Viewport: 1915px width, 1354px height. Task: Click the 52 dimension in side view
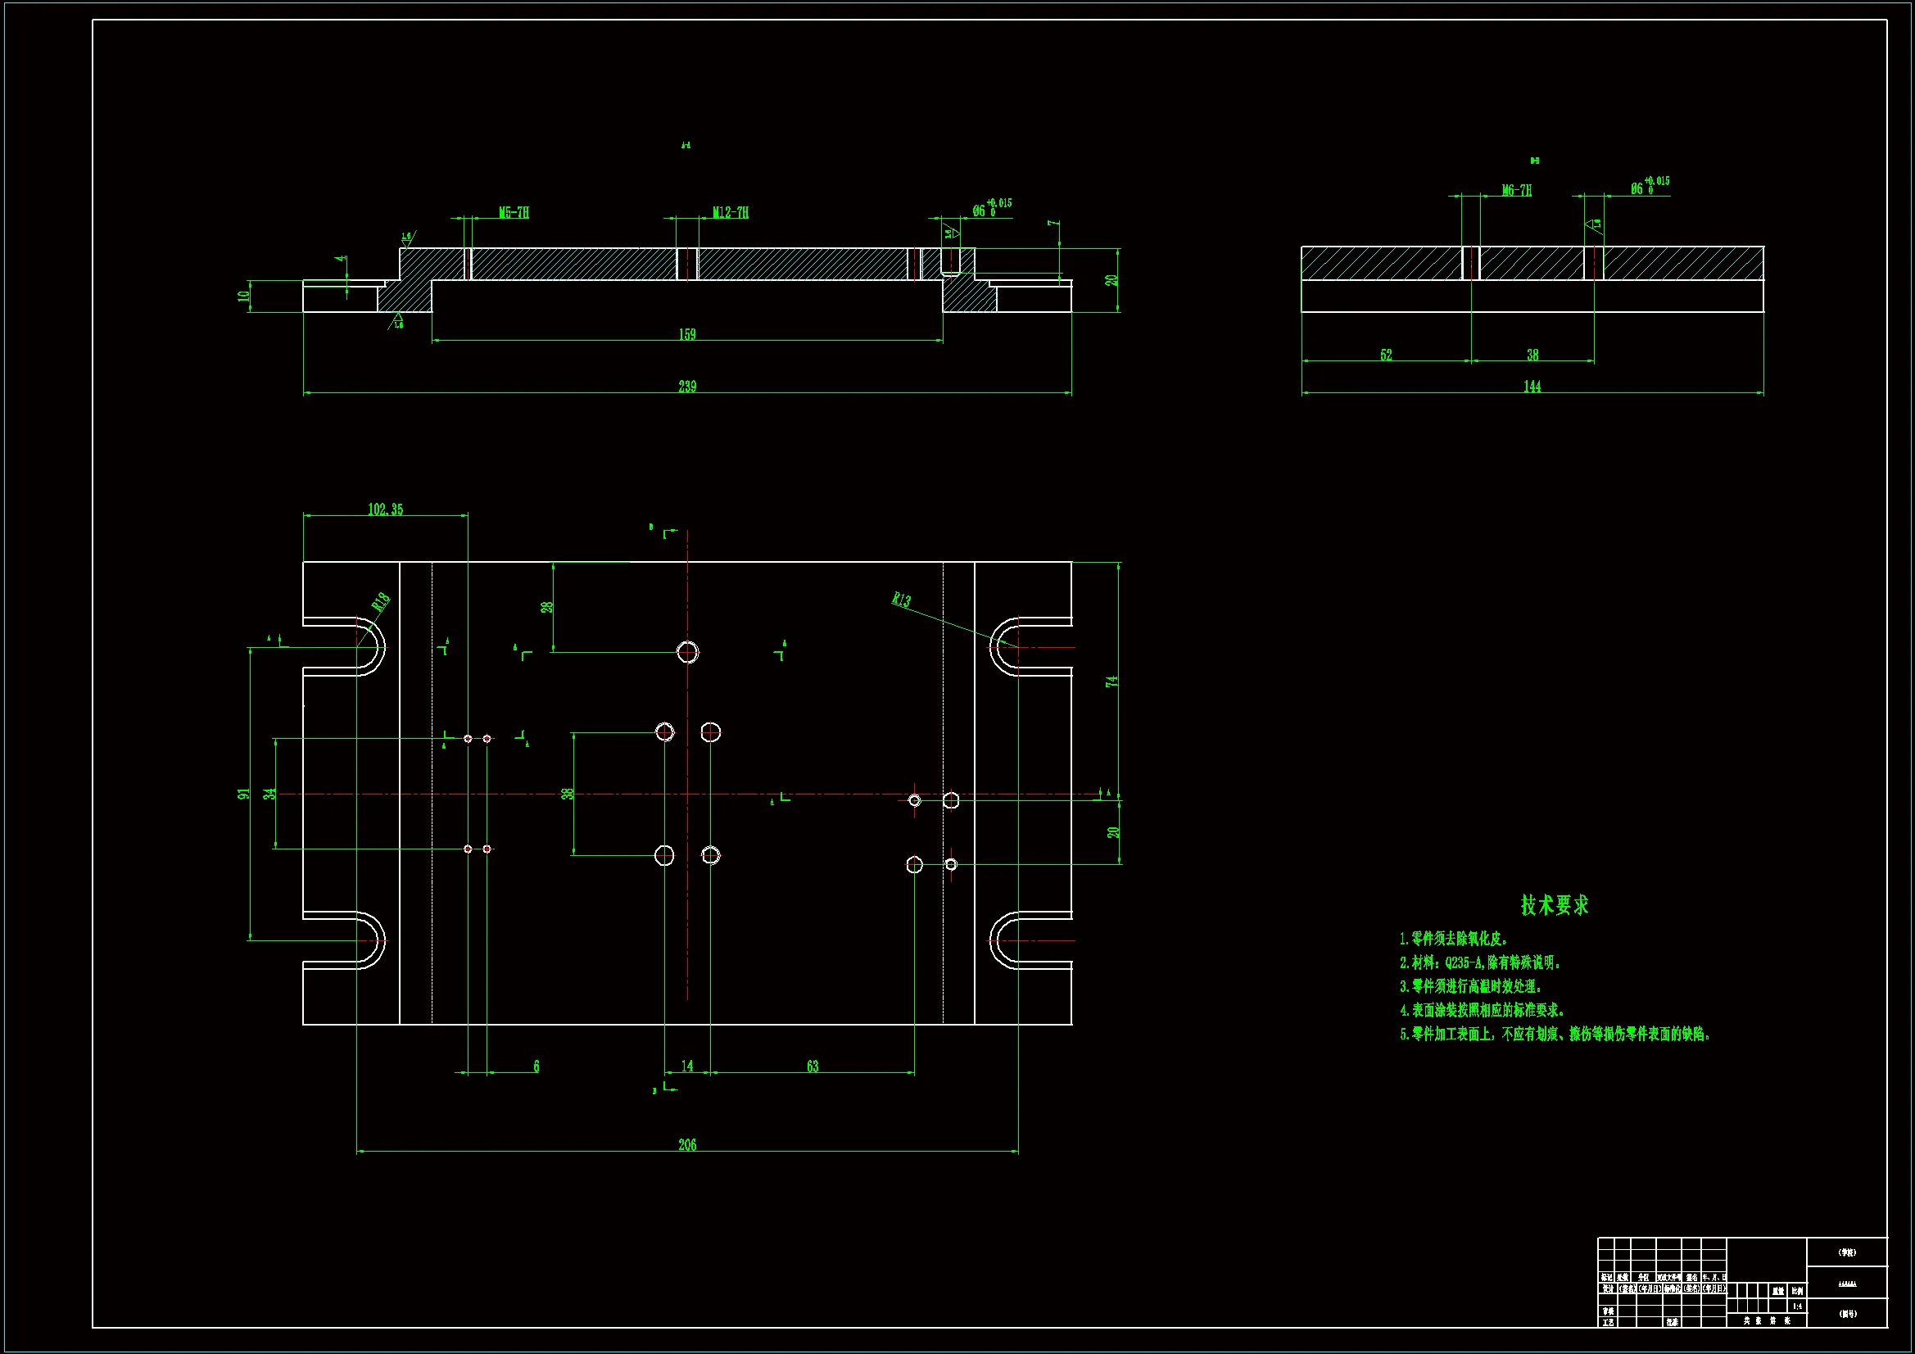(1385, 355)
